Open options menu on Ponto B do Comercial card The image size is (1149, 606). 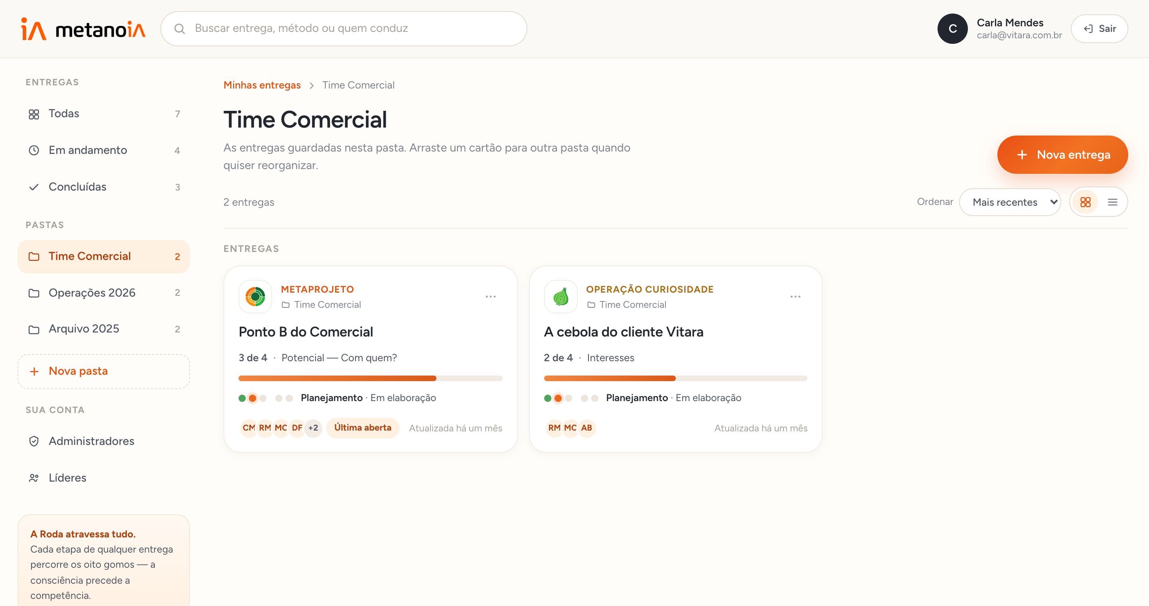[491, 297]
